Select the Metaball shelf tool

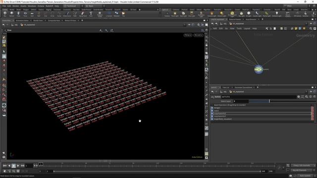tap(116, 14)
